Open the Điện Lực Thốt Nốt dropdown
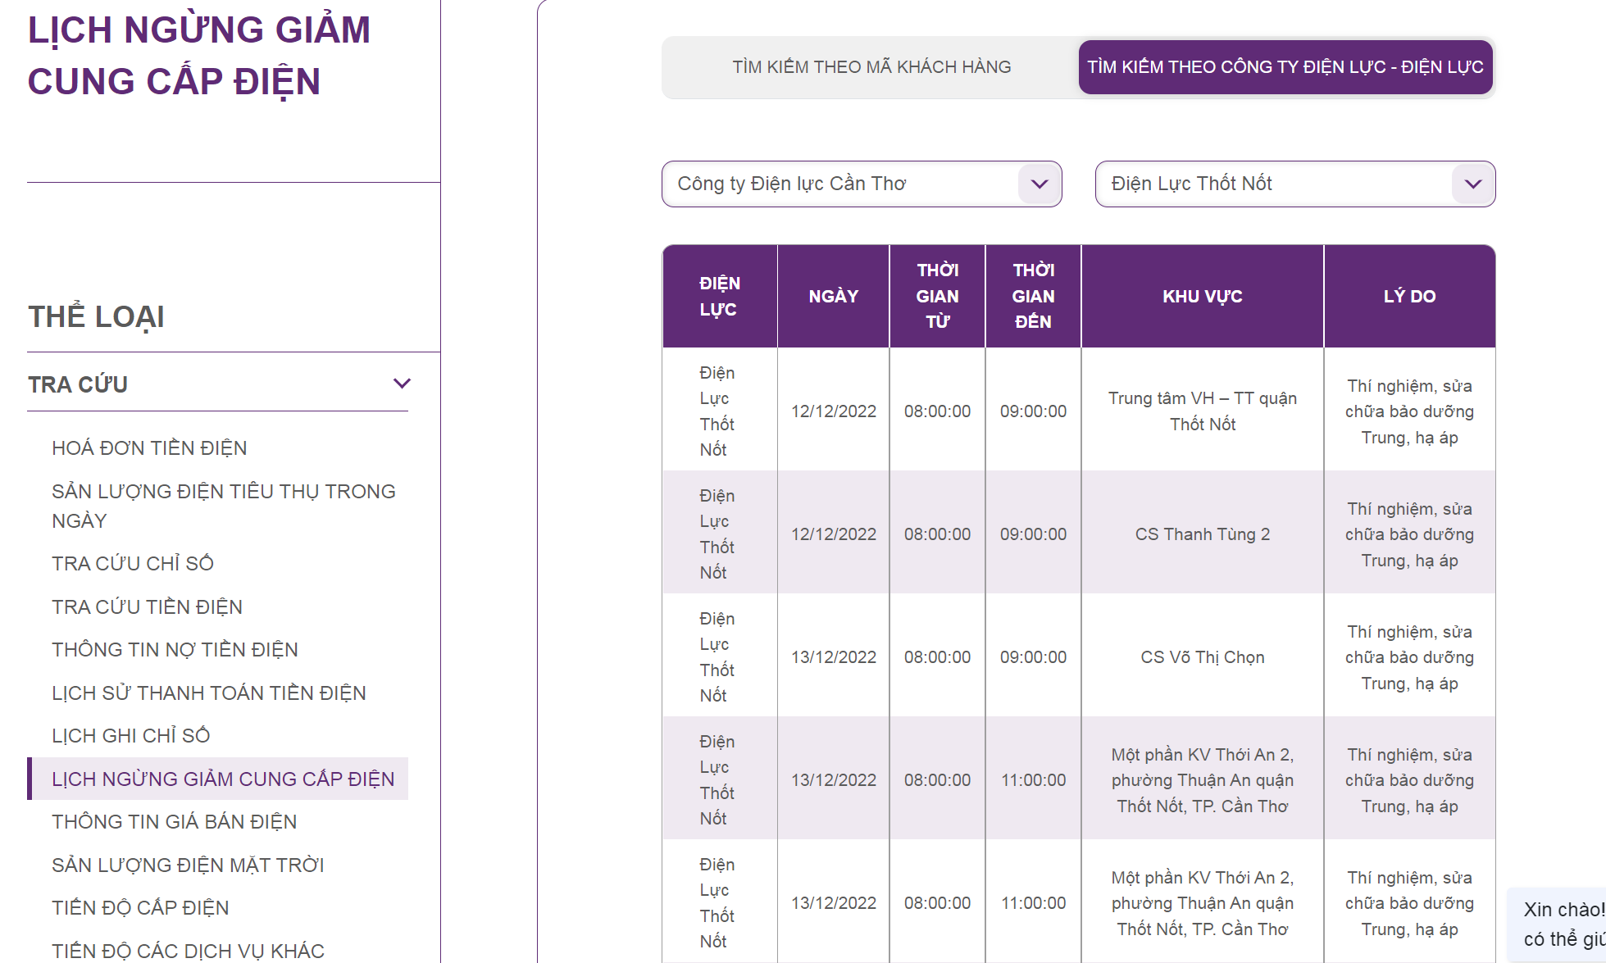Viewport: 1606px width, 963px height. tap(1294, 184)
